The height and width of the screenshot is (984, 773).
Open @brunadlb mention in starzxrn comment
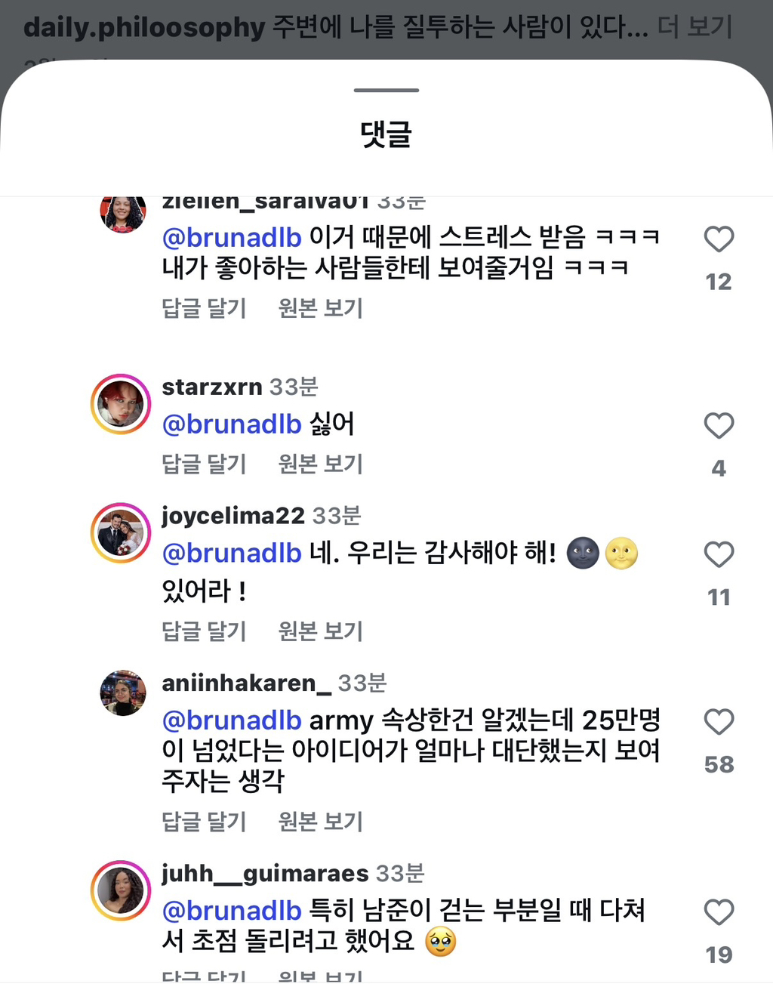[232, 424]
